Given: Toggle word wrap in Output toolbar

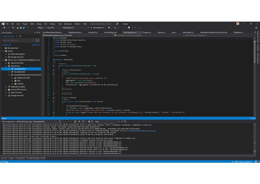Looking at the screenshot, I should tap(79, 121).
